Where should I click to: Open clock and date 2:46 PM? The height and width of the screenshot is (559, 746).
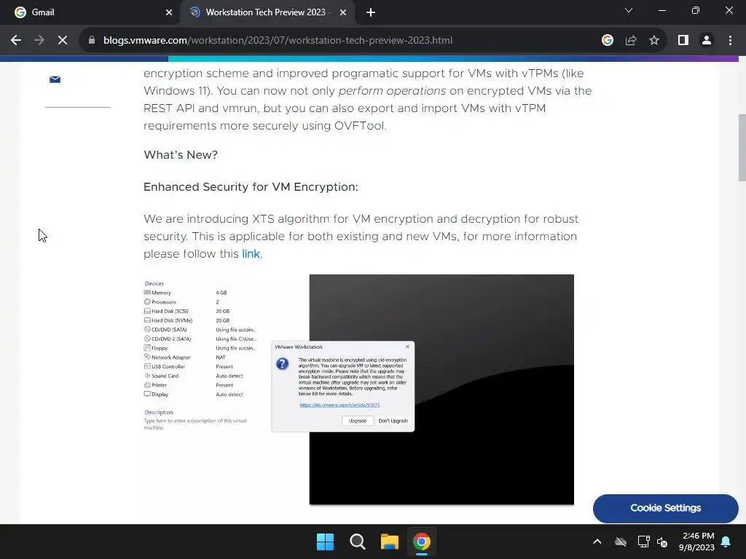(x=696, y=542)
